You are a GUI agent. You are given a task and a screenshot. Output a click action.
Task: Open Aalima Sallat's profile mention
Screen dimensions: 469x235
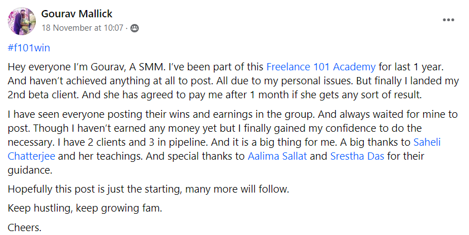pyautogui.click(x=277, y=156)
